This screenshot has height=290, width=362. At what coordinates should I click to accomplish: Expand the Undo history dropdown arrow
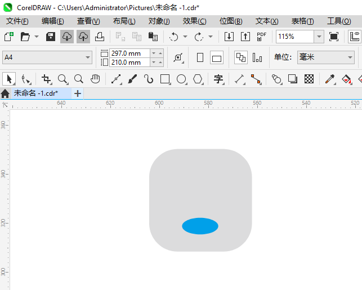pyautogui.click(x=185, y=37)
